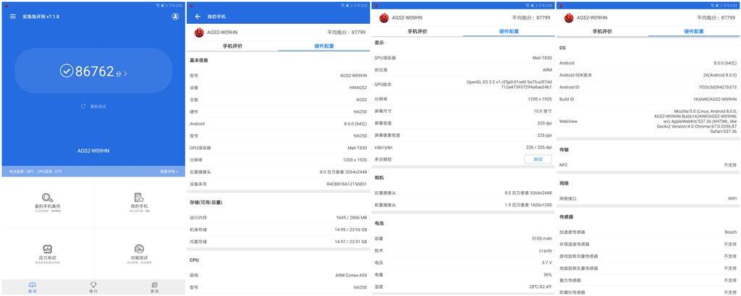
Task: Open 我的手机 device info icon
Action: tap(139, 198)
